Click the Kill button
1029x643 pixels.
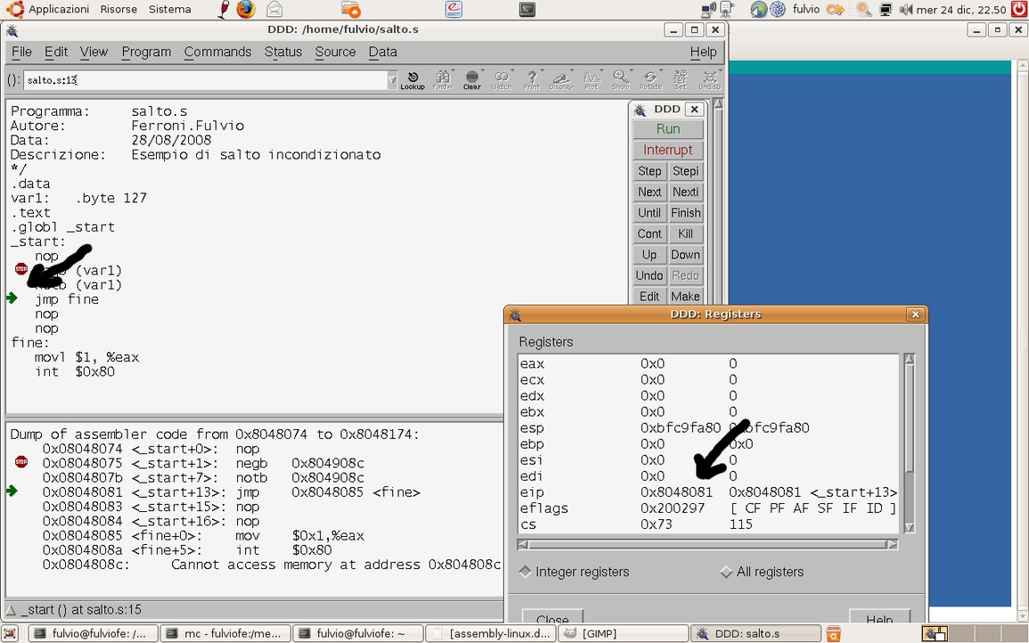686,234
